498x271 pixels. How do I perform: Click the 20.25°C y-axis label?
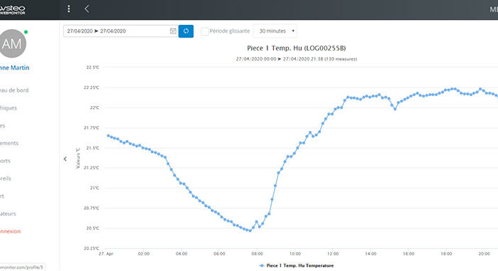click(x=92, y=248)
